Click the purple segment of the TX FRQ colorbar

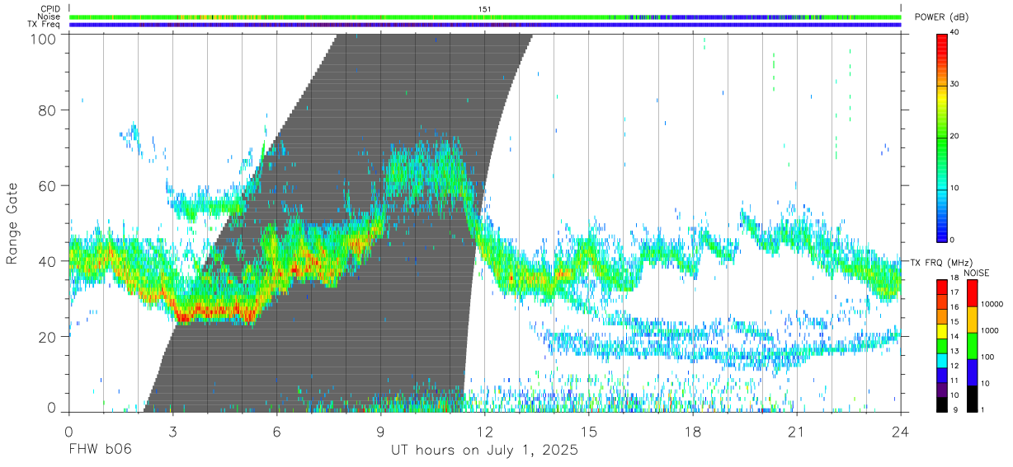click(x=941, y=391)
